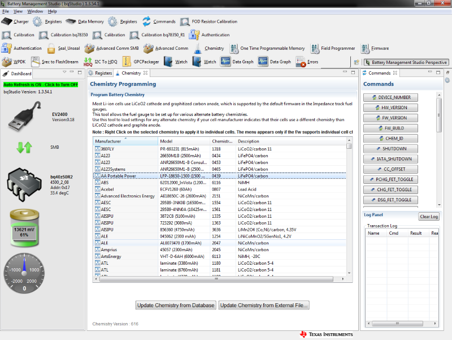Close the Chemistry tab

146,73
